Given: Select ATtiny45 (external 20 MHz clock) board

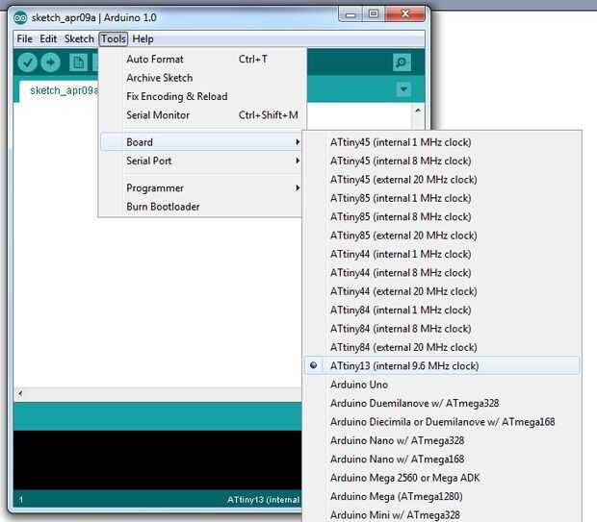Looking at the screenshot, I should [x=442, y=180].
